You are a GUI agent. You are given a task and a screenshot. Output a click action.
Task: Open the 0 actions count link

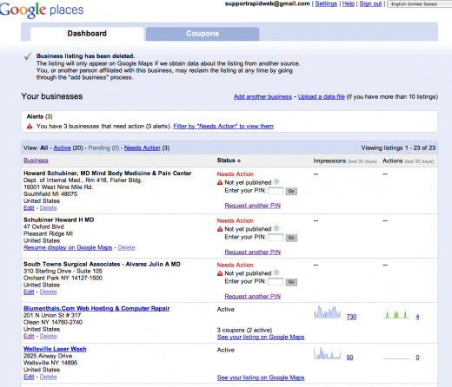(x=417, y=357)
